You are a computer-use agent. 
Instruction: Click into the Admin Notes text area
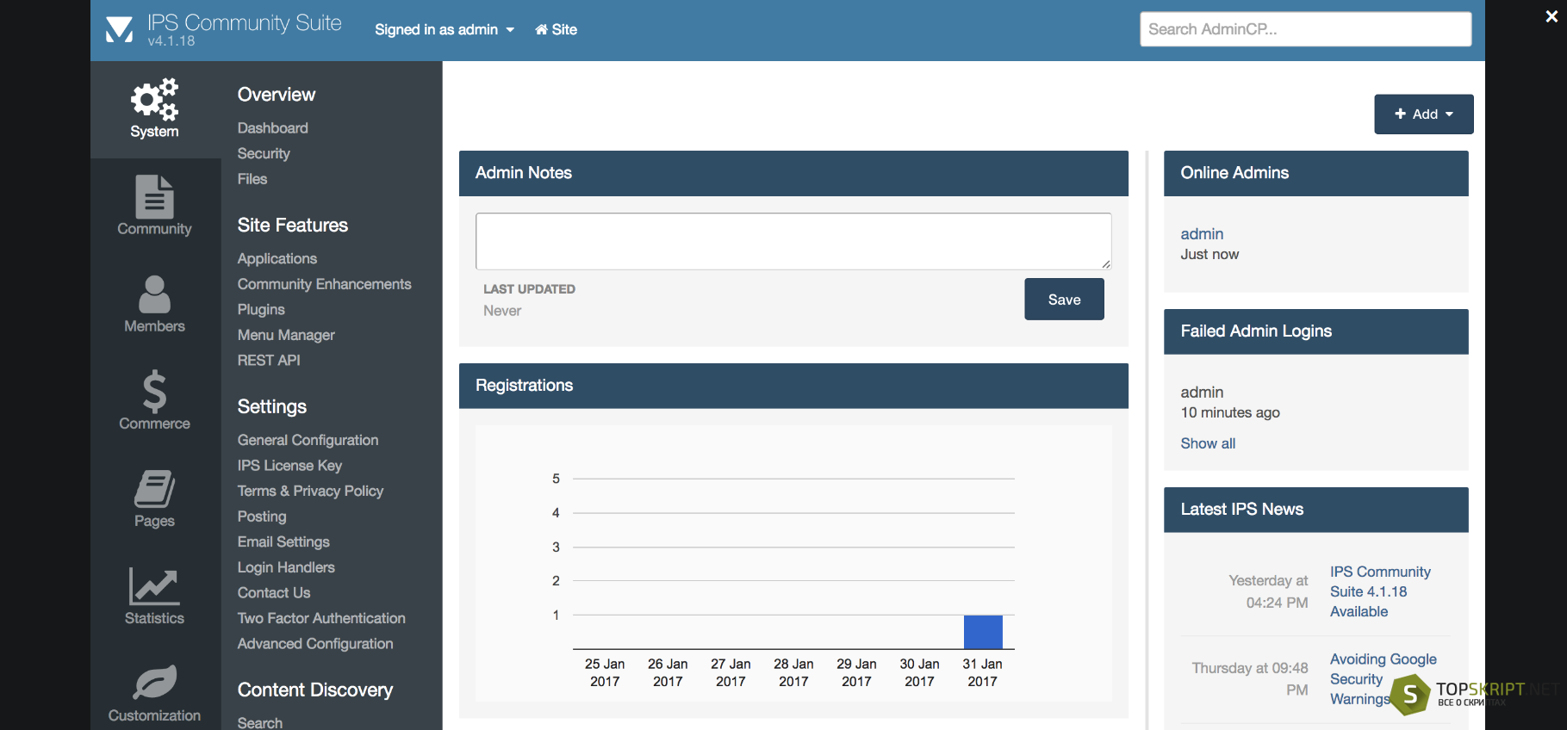[x=793, y=241]
